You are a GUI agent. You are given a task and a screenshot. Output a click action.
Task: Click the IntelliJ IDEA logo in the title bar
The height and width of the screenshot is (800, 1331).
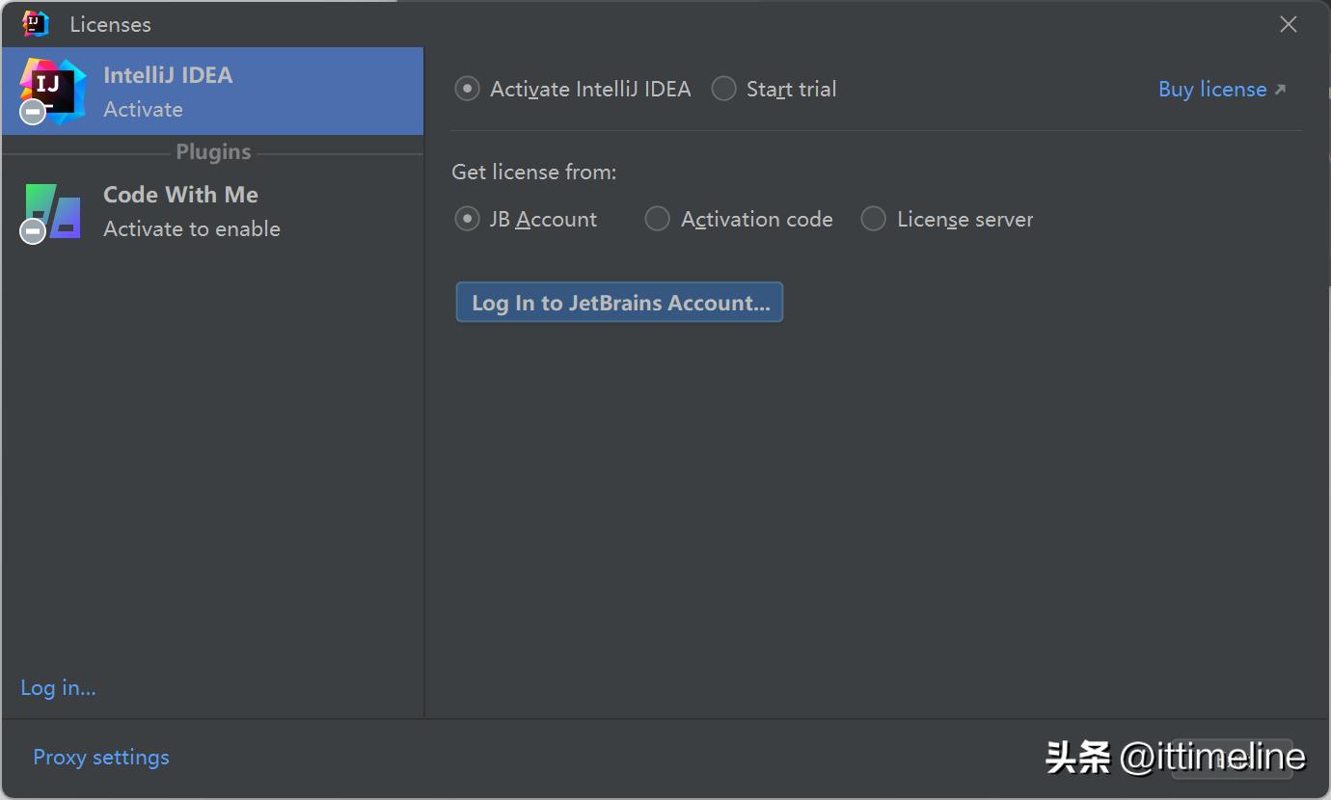(35, 23)
